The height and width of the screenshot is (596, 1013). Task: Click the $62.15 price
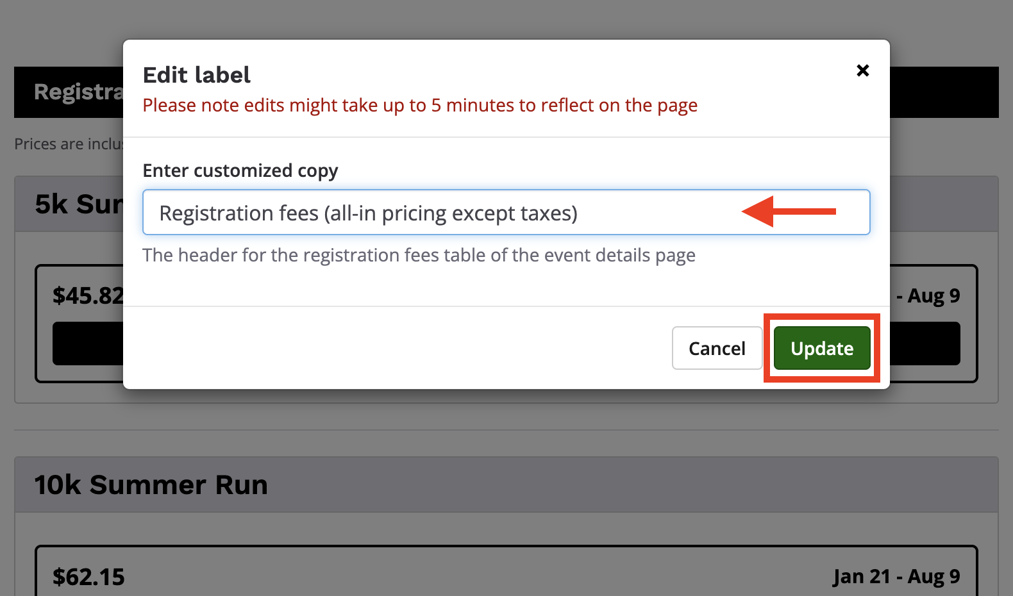pos(88,577)
